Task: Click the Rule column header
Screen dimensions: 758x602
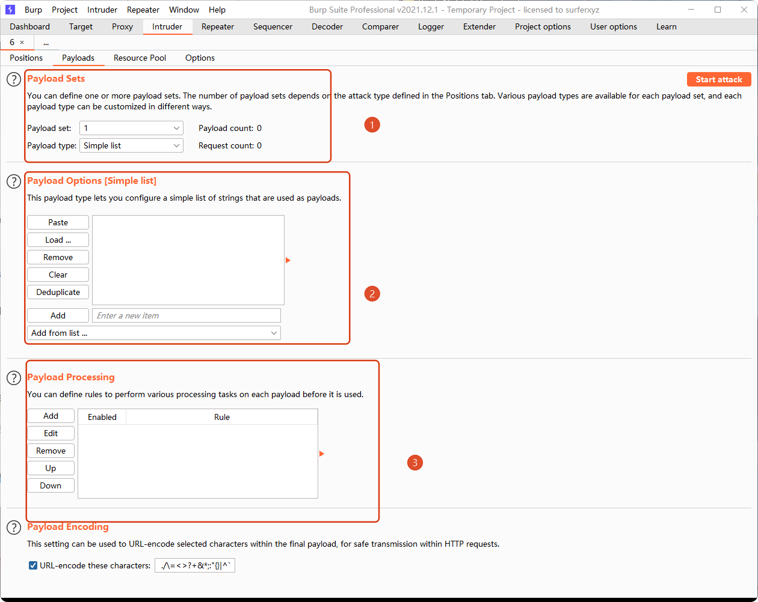Action: tap(222, 417)
